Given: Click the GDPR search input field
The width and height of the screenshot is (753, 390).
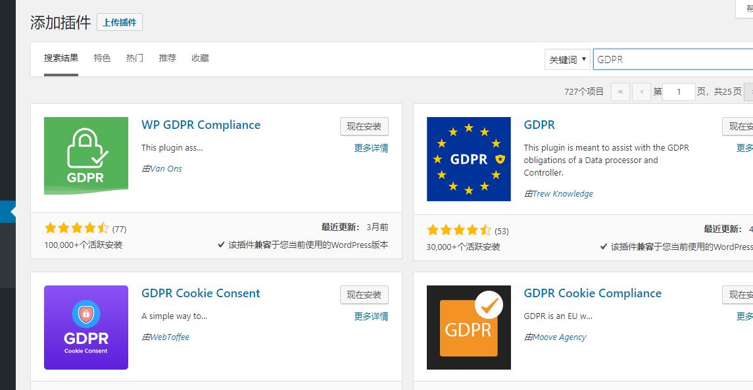Looking at the screenshot, I should tap(673, 60).
